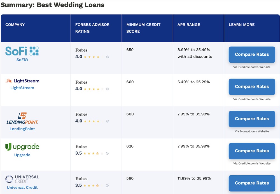Image resolution: width=280 pixels, height=194 pixels.
Task: Click Via Credible.com's Website under LightStream button
Action: pyautogui.click(x=252, y=99)
